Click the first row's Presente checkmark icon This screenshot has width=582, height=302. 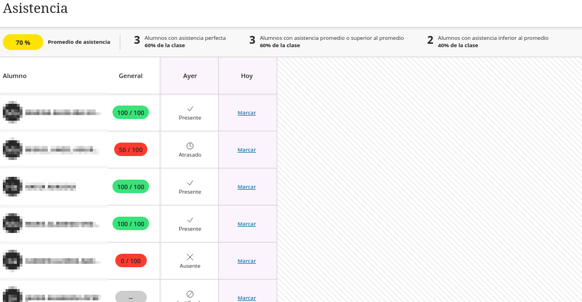tap(190, 109)
